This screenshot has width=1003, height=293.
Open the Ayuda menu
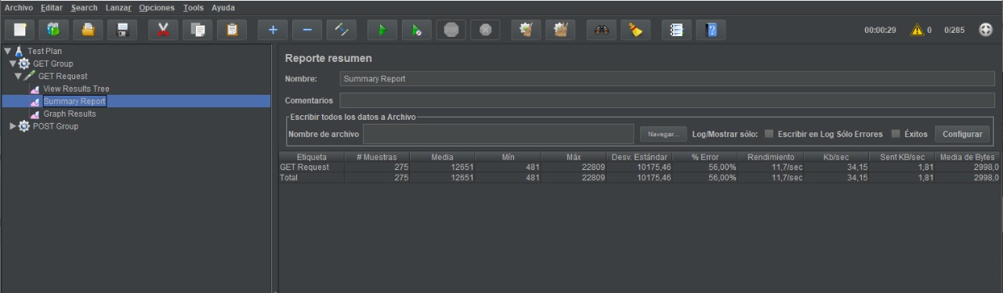point(223,8)
